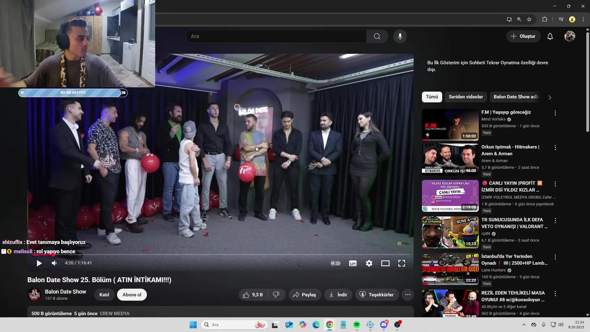Click the Katıl join button
590x332 pixels.
coord(104,295)
